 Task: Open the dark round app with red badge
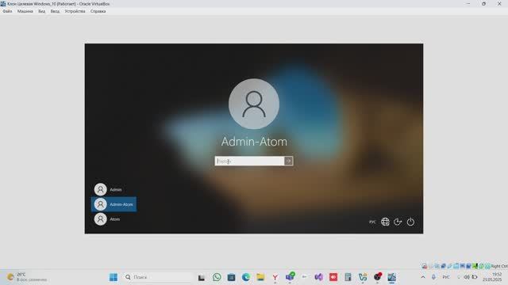tap(378, 277)
